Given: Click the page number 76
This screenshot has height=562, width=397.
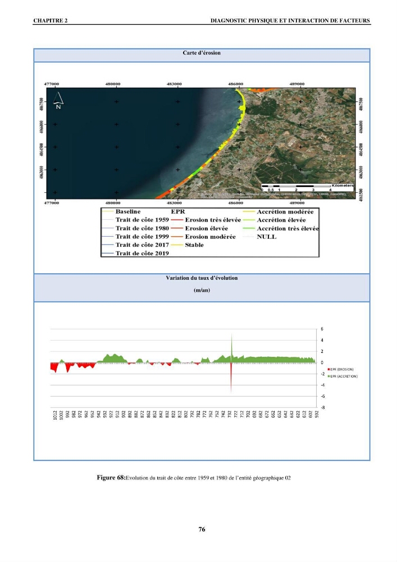Looking at the screenshot, I should (202, 529).
